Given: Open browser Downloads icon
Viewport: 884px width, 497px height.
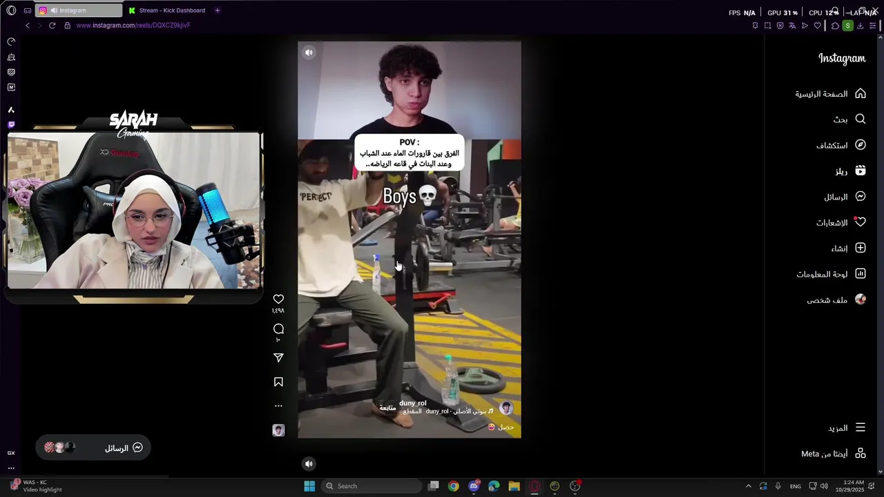Looking at the screenshot, I should point(860,26).
